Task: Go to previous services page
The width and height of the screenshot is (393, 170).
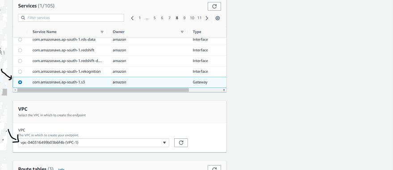Action: tap(132, 18)
